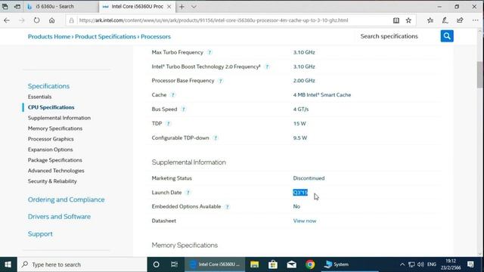Image resolution: width=484 pixels, height=272 pixels.
Task: Click the address bar URL
Action: coord(213,20)
